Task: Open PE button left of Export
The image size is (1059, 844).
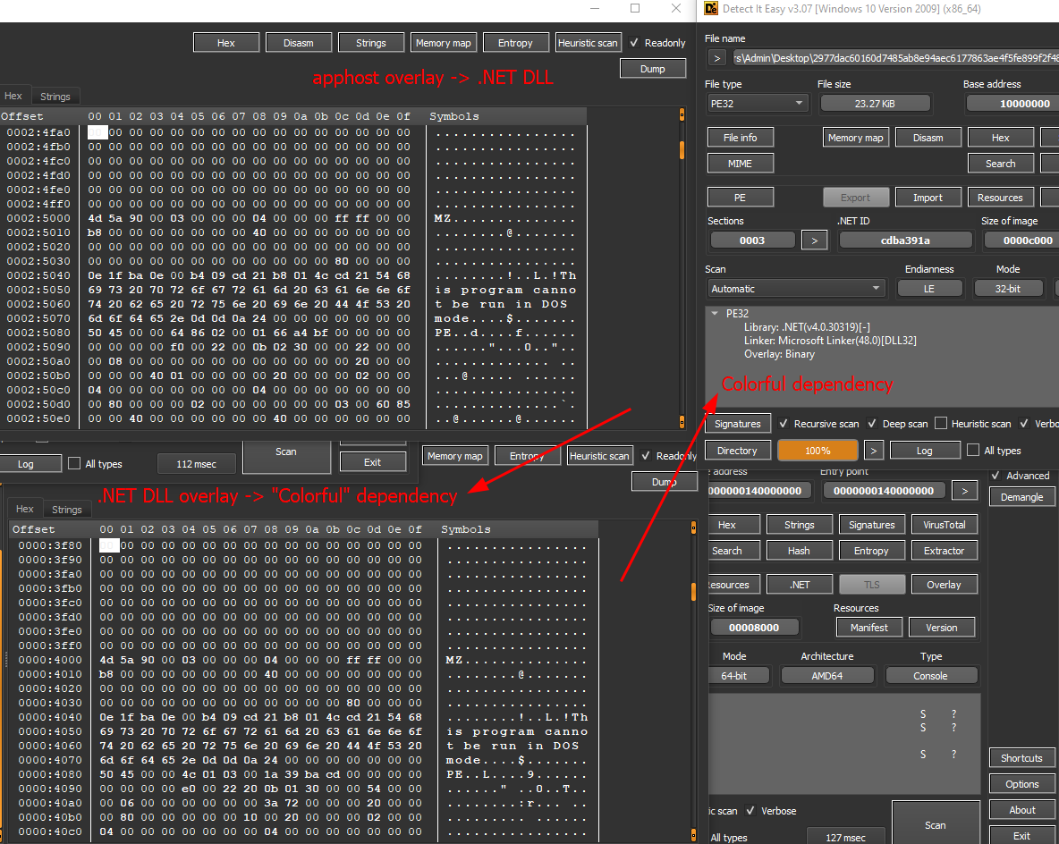Action: [741, 198]
